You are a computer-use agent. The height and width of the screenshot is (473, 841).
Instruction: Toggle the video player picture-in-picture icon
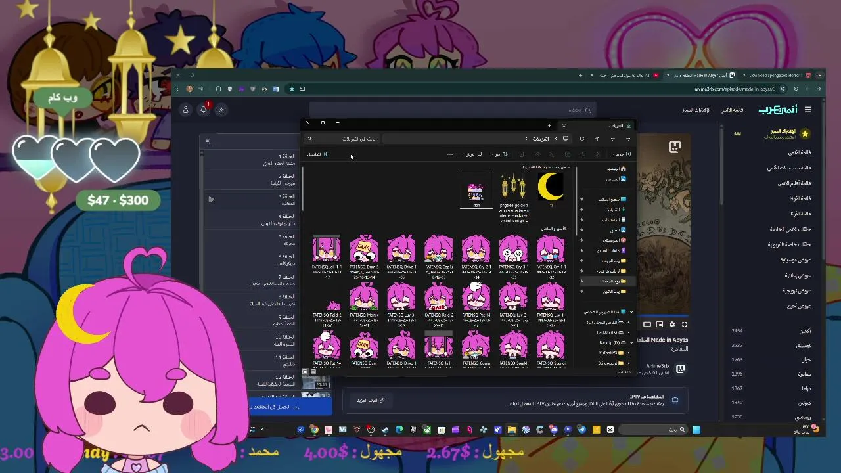(x=659, y=324)
